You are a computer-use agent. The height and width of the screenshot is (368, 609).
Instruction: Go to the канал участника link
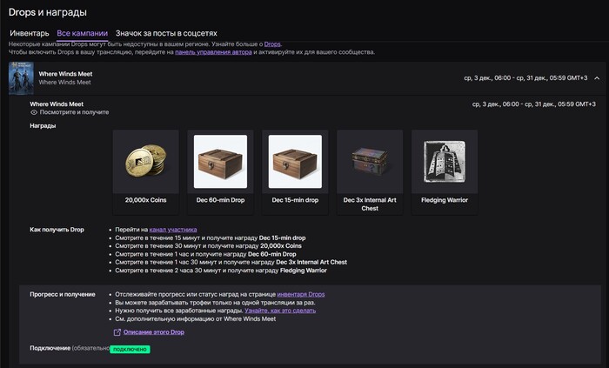pos(173,230)
